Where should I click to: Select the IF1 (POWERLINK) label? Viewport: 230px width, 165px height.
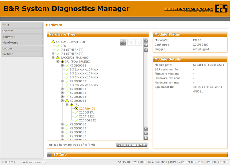78,62
